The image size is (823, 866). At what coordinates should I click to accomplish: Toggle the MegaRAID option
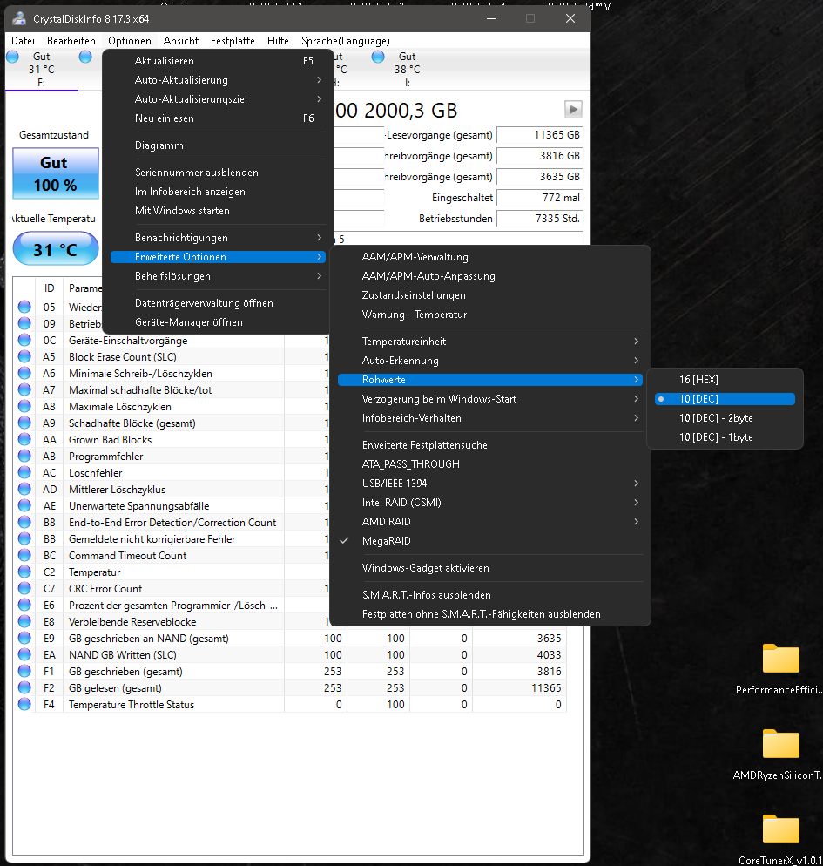coord(490,541)
